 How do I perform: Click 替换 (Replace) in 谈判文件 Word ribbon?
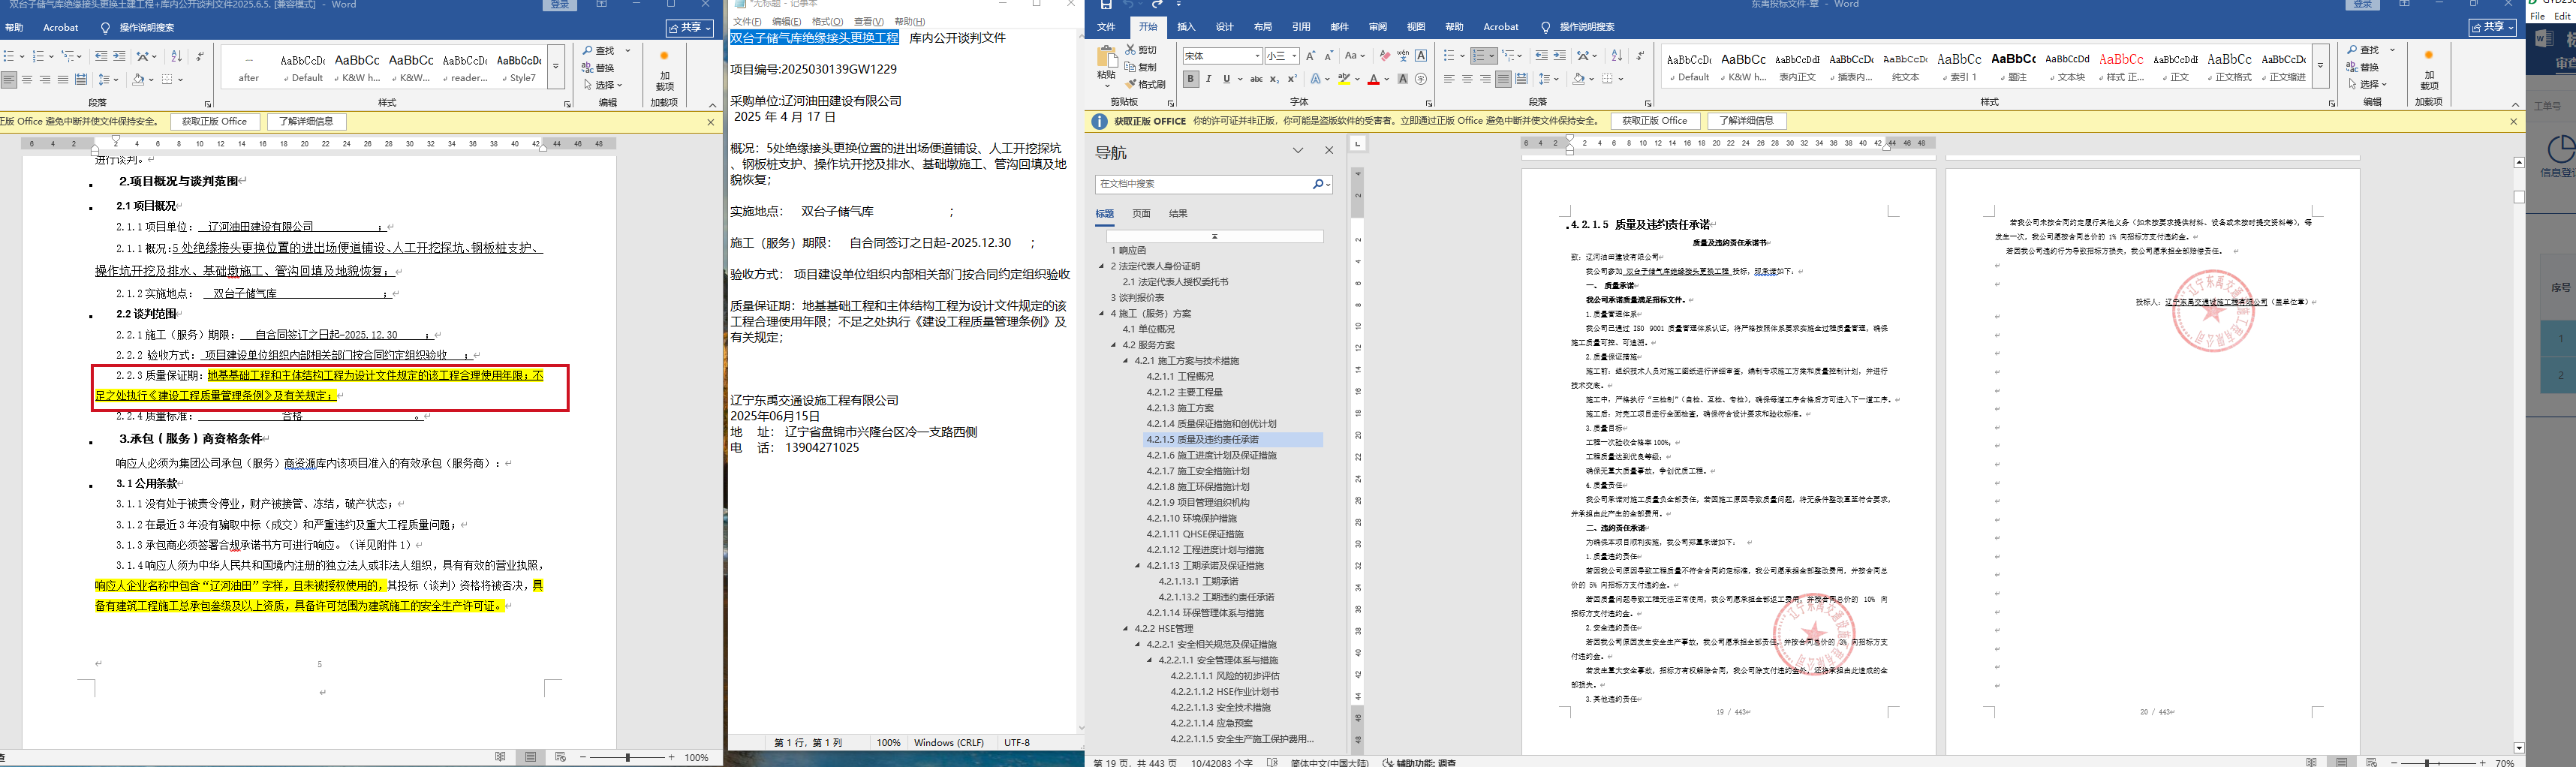pos(598,68)
